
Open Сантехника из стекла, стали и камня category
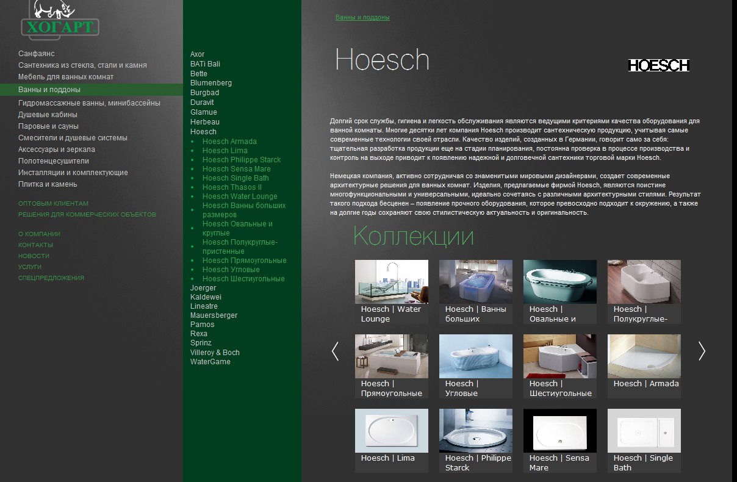pos(82,65)
